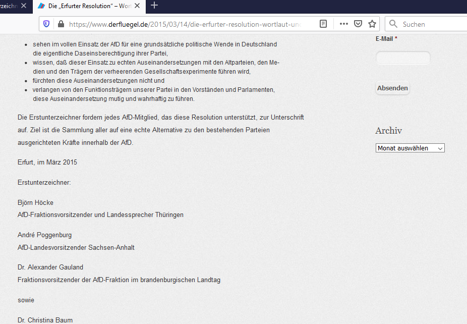467x324 pixels.
Task: Toggle reader view icon
Action: [323, 24]
